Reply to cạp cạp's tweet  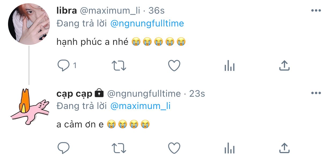[x=64, y=148]
